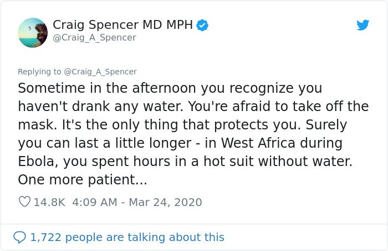388x251 pixels.
Task: Open the 4:09 AM timestamp link
Action: click(x=95, y=202)
